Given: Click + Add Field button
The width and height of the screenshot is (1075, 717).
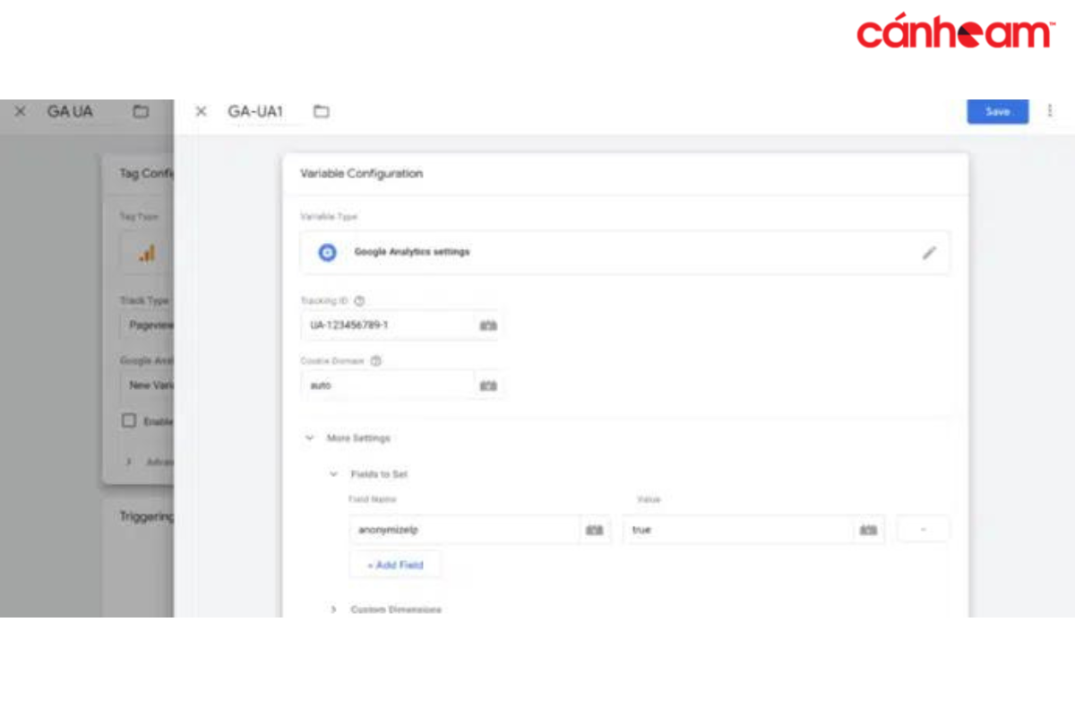Looking at the screenshot, I should point(395,565).
